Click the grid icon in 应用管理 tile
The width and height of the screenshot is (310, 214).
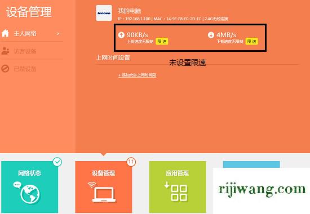click(x=179, y=193)
